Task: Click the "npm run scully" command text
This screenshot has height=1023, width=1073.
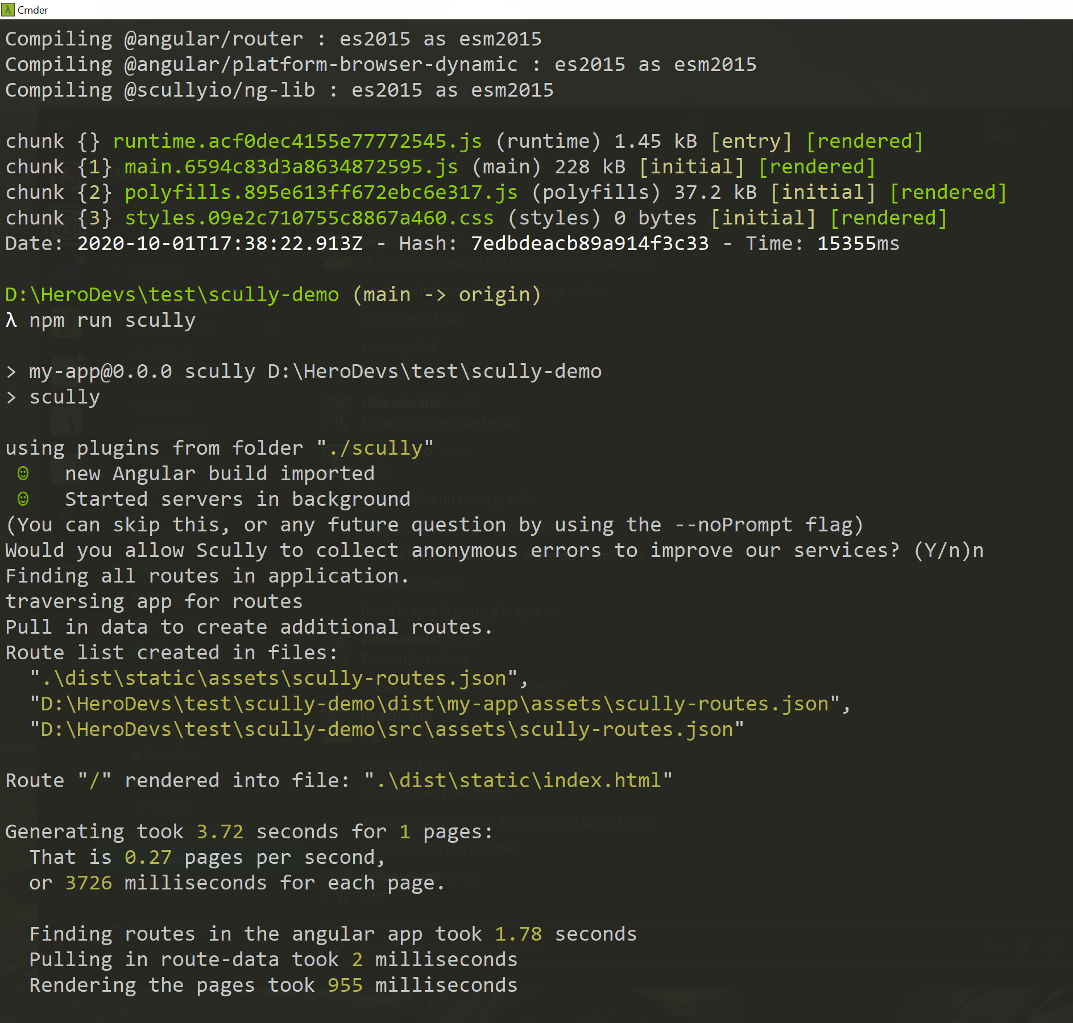Action: (x=113, y=320)
